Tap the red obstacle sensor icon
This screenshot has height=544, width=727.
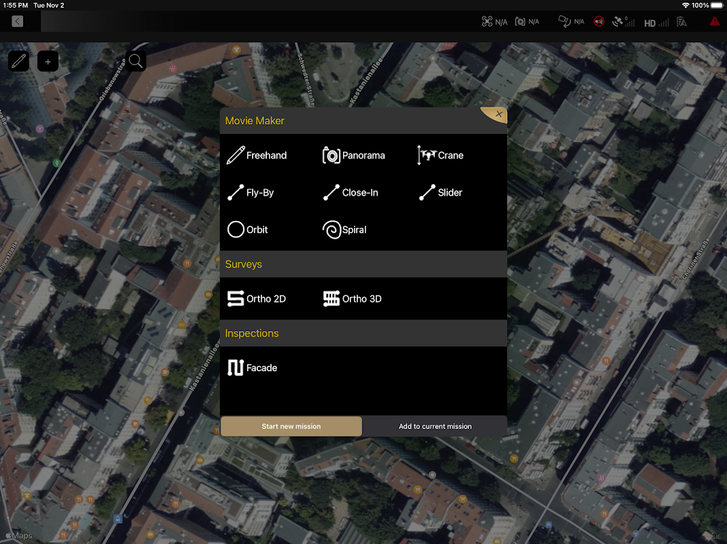point(599,22)
